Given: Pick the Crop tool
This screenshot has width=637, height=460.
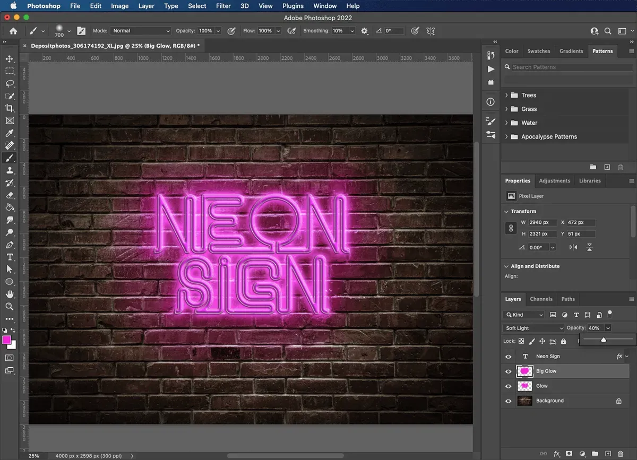Looking at the screenshot, I should pos(9,108).
